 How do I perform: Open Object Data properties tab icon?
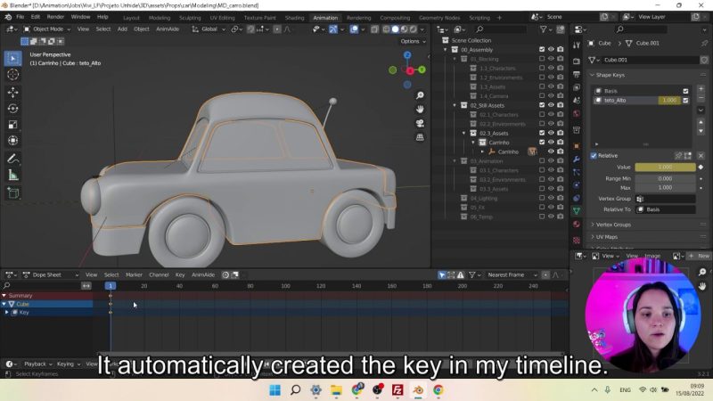[x=577, y=210]
